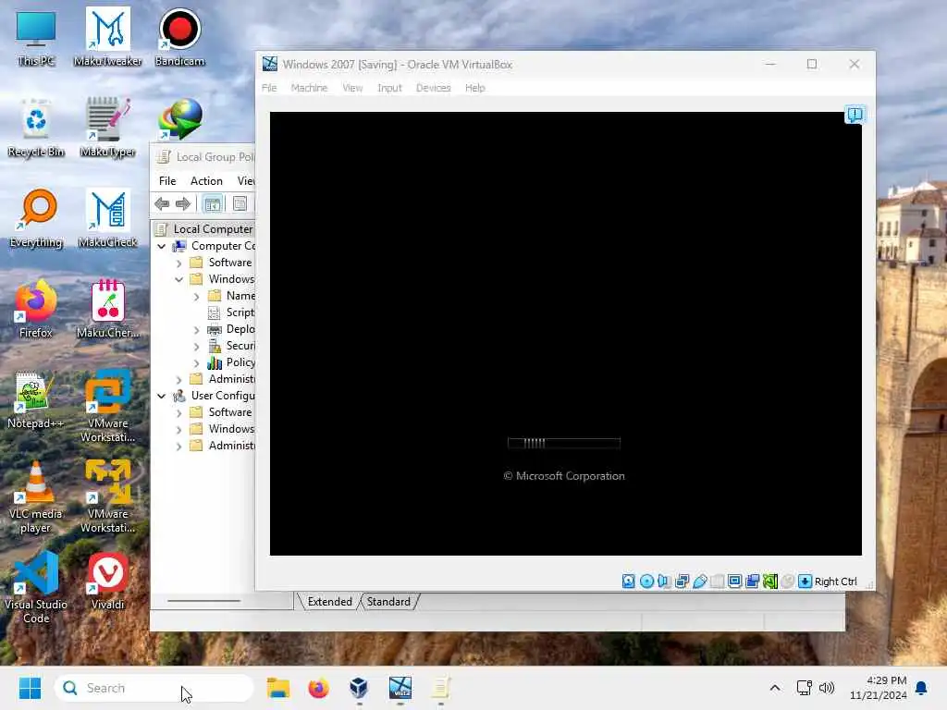
Task: Select the Local Computer Policy root node
Action: tap(205, 229)
